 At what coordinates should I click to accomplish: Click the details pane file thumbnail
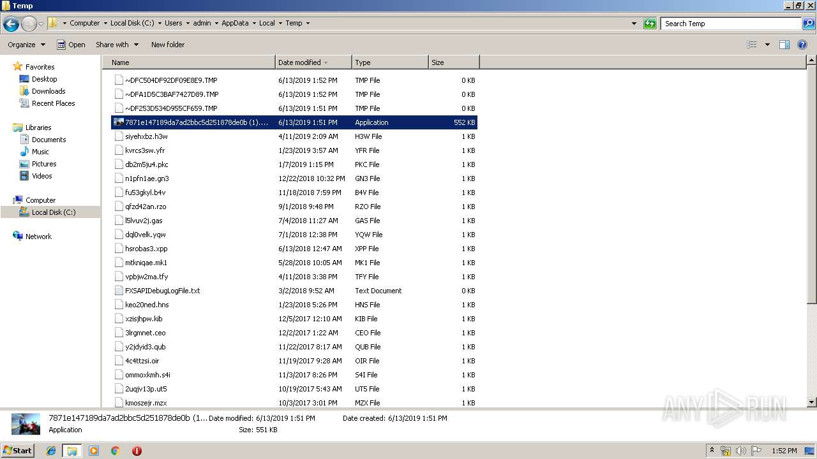coord(26,424)
